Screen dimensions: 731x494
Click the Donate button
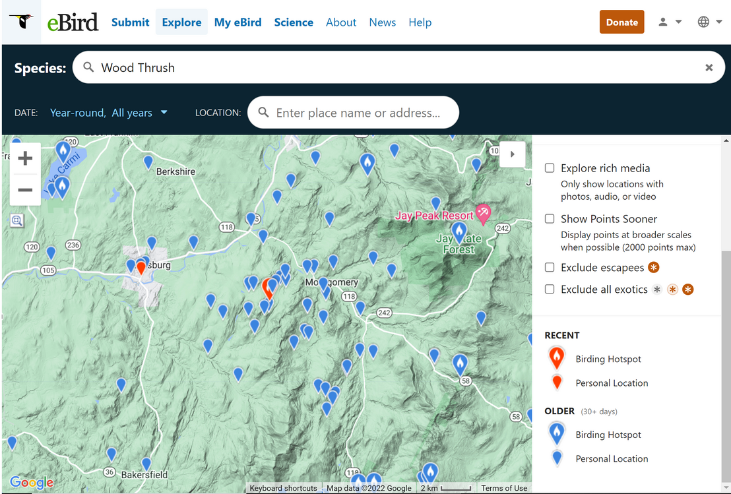click(x=621, y=22)
